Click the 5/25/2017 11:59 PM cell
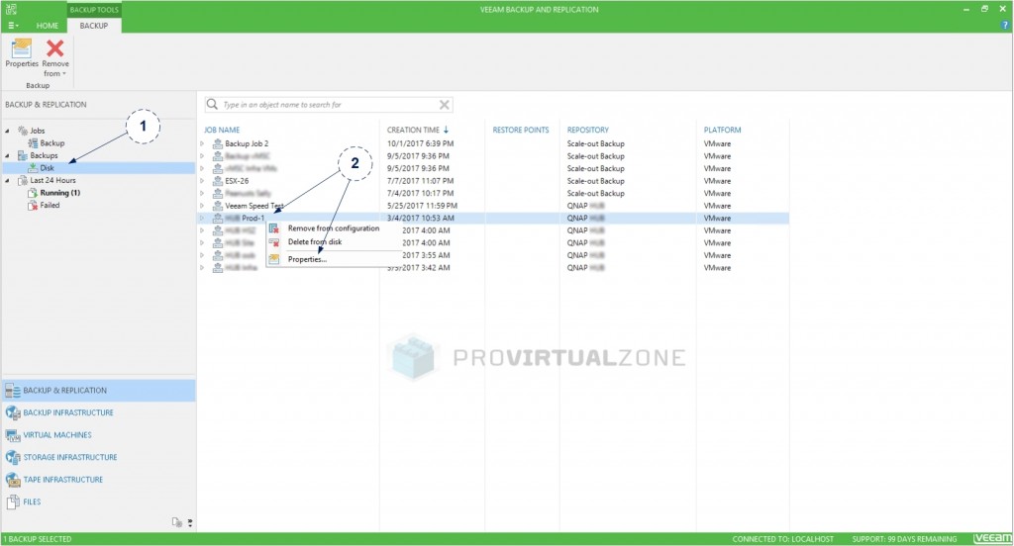1014x546 pixels. tap(422, 206)
